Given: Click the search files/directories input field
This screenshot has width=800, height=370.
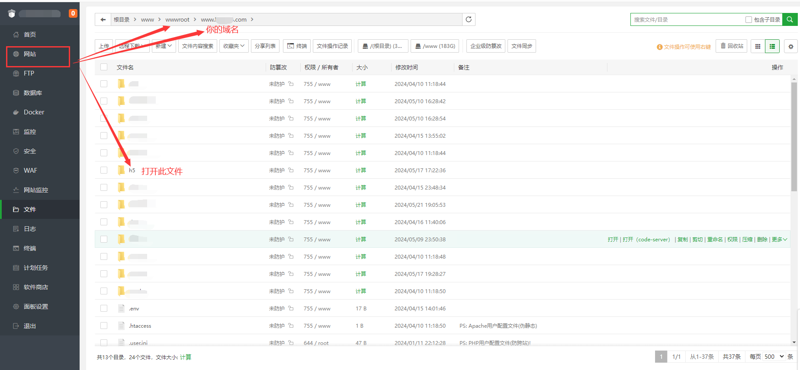Looking at the screenshot, I should (x=686, y=19).
